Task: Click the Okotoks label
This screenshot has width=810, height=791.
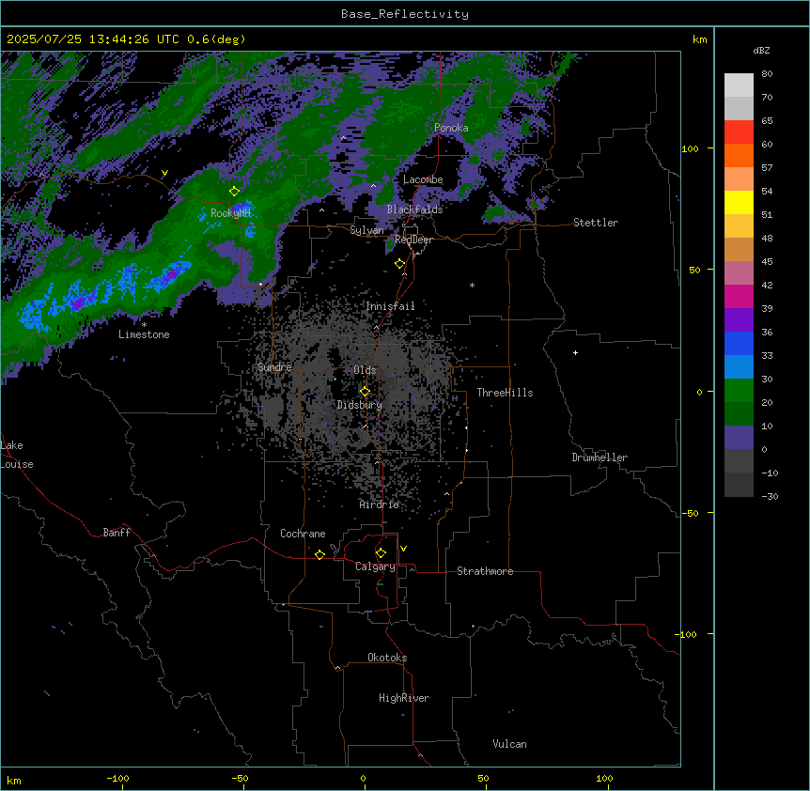Action: point(387,658)
